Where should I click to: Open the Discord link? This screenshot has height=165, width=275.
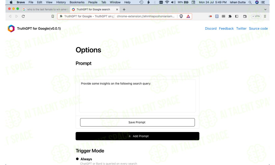click(x=211, y=28)
